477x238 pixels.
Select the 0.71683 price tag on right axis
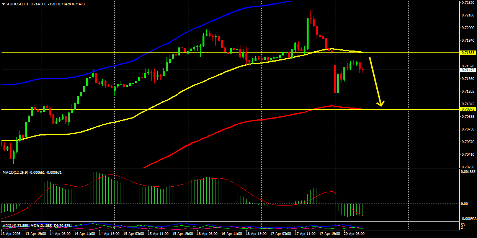coord(468,53)
